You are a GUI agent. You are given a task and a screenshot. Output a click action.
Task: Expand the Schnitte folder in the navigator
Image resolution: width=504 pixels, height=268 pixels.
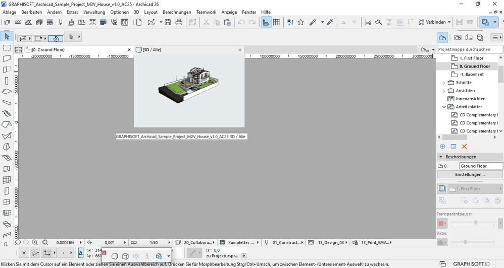444,83
